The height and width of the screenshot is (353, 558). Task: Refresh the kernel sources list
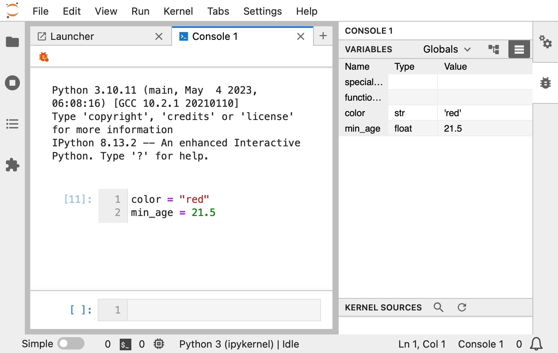coord(462,307)
